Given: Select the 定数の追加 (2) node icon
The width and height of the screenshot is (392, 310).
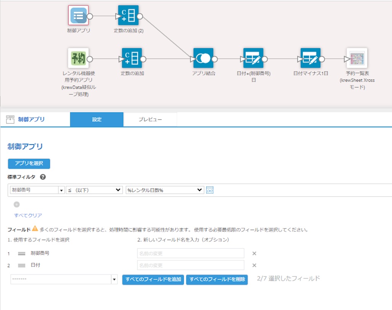Looking at the screenshot, I should coord(128,15).
